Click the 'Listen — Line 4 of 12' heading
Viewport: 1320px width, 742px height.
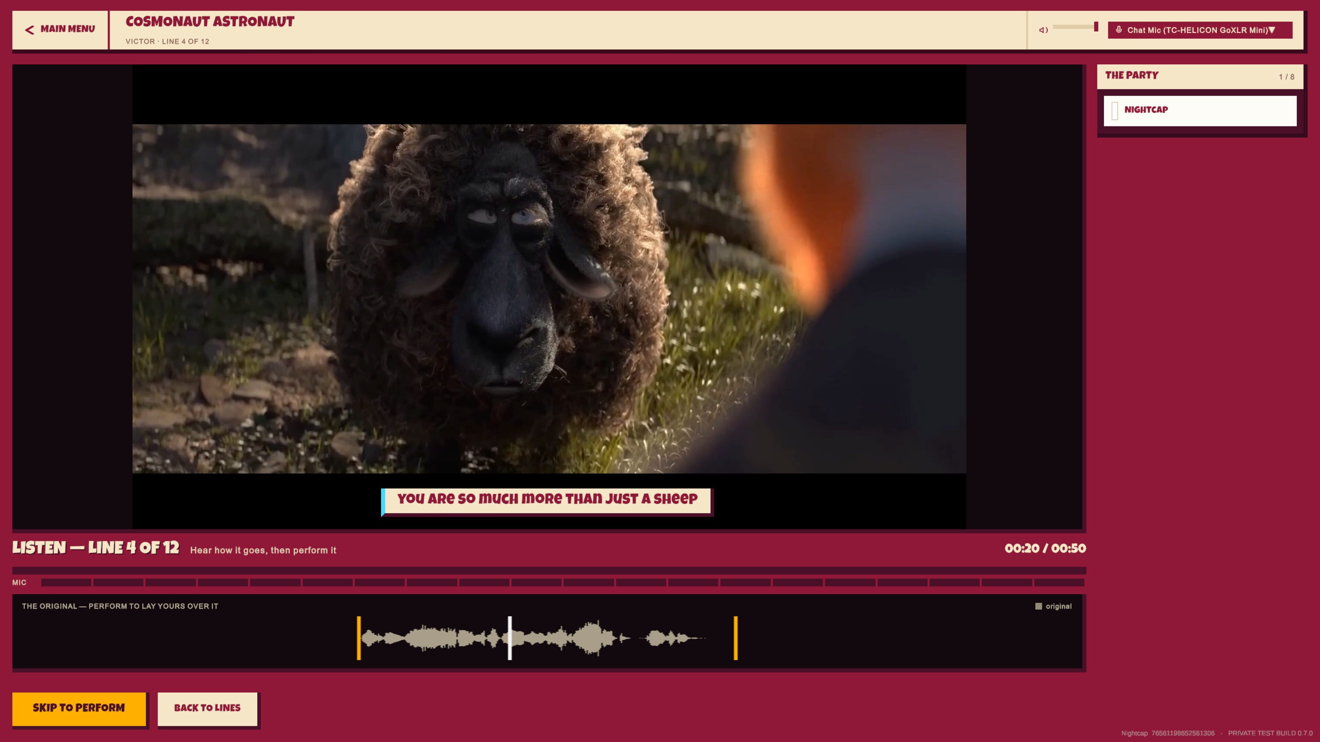(96, 548)
